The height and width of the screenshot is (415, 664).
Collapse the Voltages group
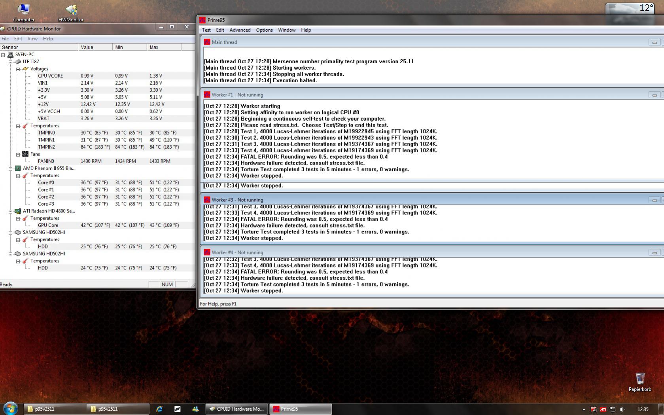click(18, 69)
